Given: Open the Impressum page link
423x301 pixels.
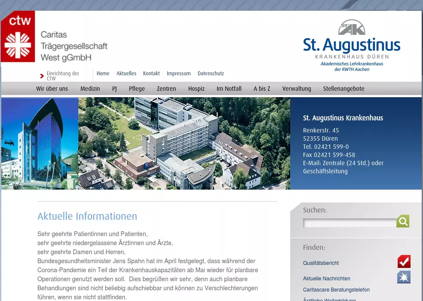Looking at the screenshot, I should tap(178, 74).
